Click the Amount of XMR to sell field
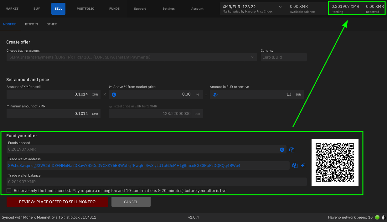Screen dimensions: 387x222 coord(54,94)
